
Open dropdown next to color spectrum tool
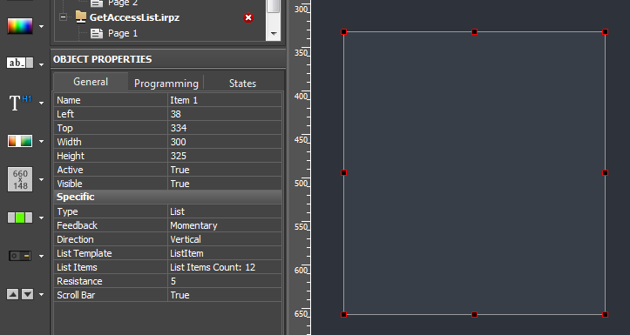click(41, 26)
